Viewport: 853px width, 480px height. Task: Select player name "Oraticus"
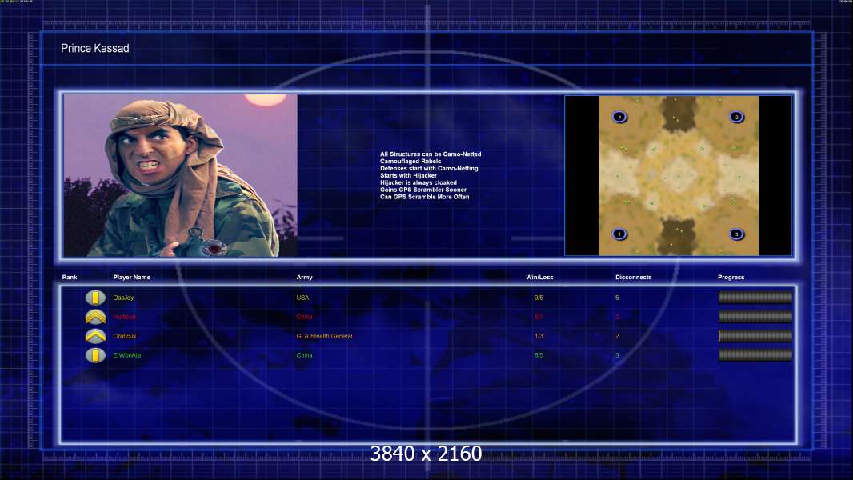click(x=125, y=336)
